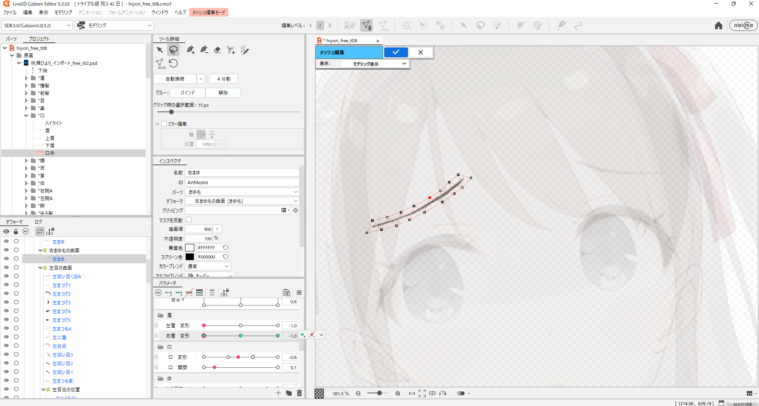This screenshot has height=406, width=759.
Task: Choose the remove vertex pen tool
Action: pyautogui.click(x=204, y=50)
